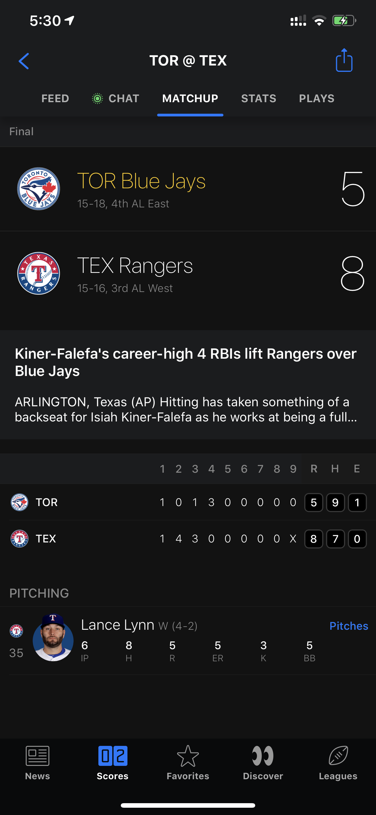Tap the share icon
The height and width of the screenshot is (815, 376).
click(344, 60)
